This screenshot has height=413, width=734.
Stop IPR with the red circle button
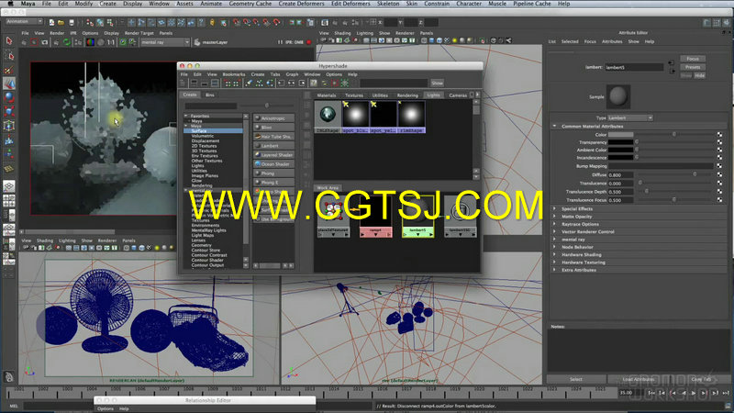tap(308, 42)
